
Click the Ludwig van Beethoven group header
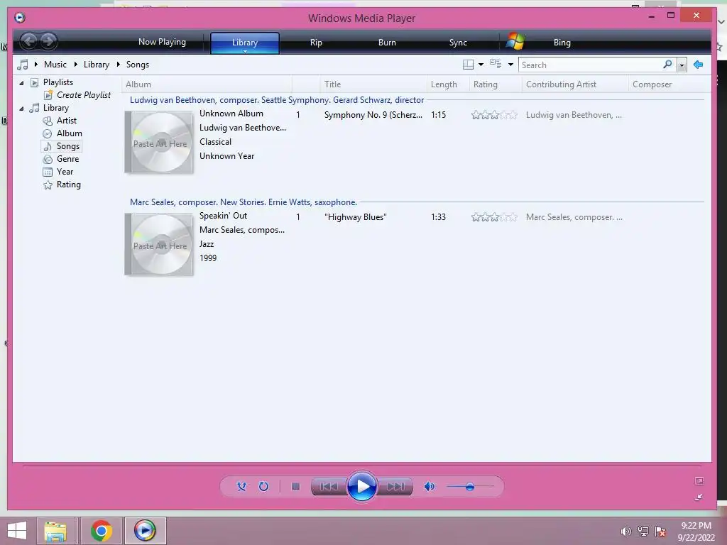(x=277, y=100)
